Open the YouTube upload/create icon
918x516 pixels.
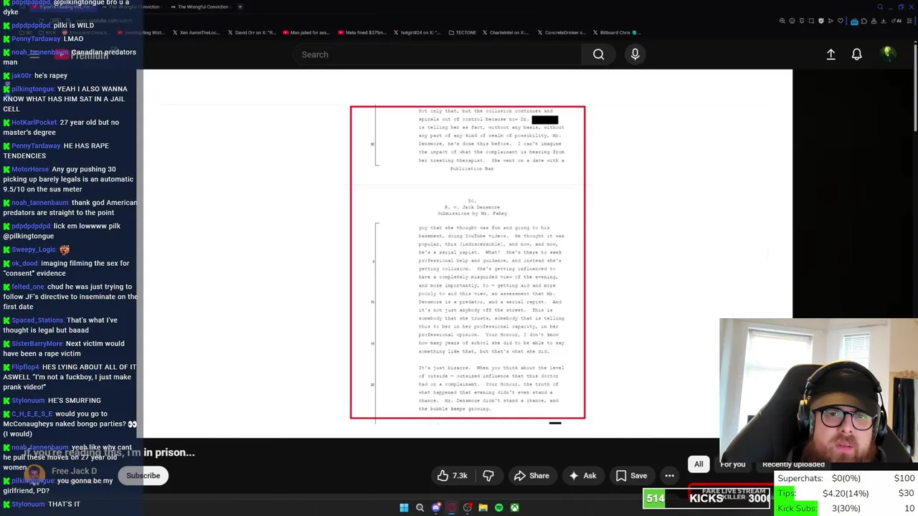click(x=831, y=54)
